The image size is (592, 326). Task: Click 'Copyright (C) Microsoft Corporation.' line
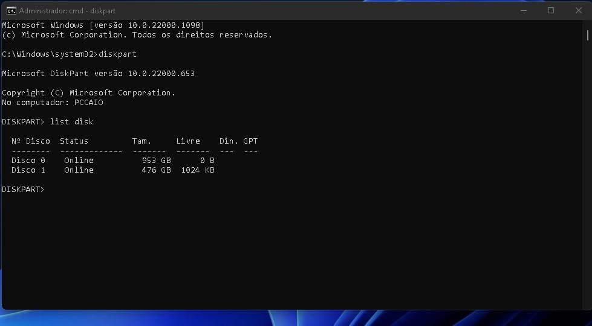coord(89,93)
